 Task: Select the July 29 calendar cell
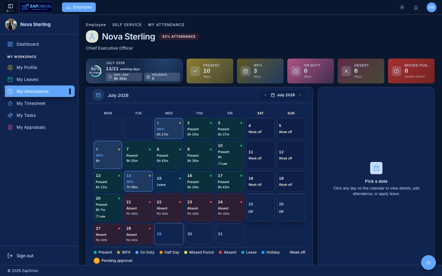coord(169,234)
